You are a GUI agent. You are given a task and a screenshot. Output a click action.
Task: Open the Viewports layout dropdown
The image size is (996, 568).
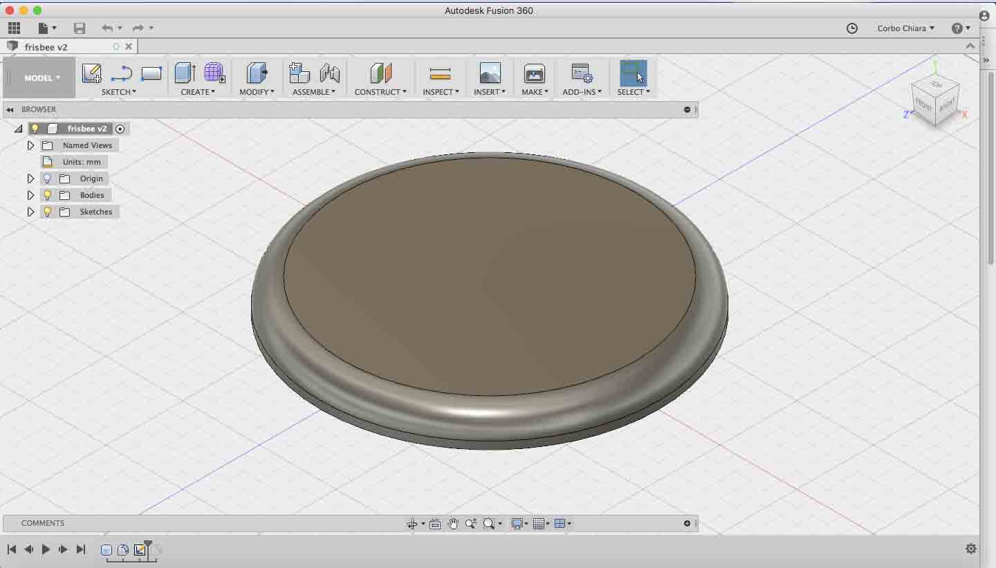click(562, 524)
